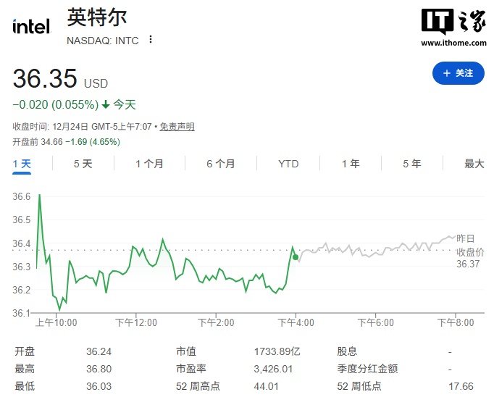Click the Intel logo
The width and height of the screenshot is (494, 405).
click(x=31, y=26)
